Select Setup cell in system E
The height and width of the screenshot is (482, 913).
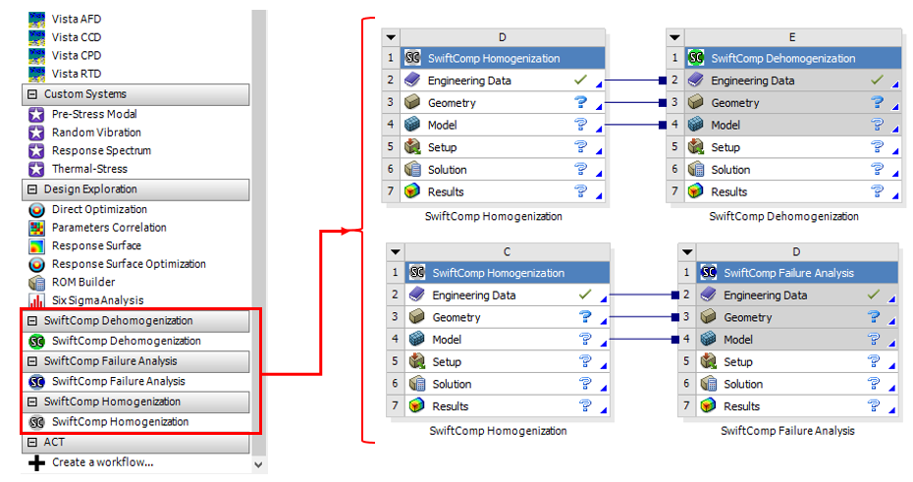[792, 147]
